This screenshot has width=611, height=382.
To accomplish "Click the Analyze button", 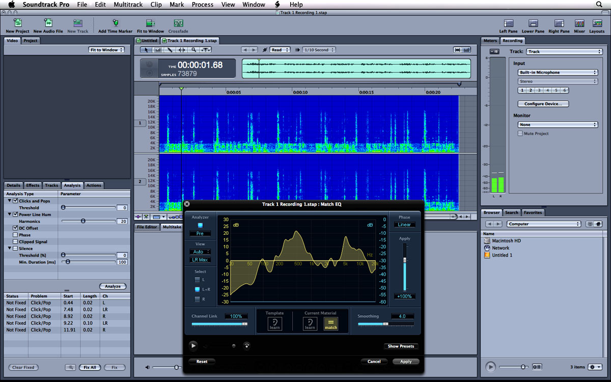I will [x=113, y=286].
